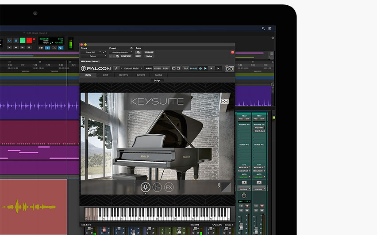The width and height of the screenshot is (377, 235).
Task: Click the Default Multi preset name
Action: coord(131,68)
